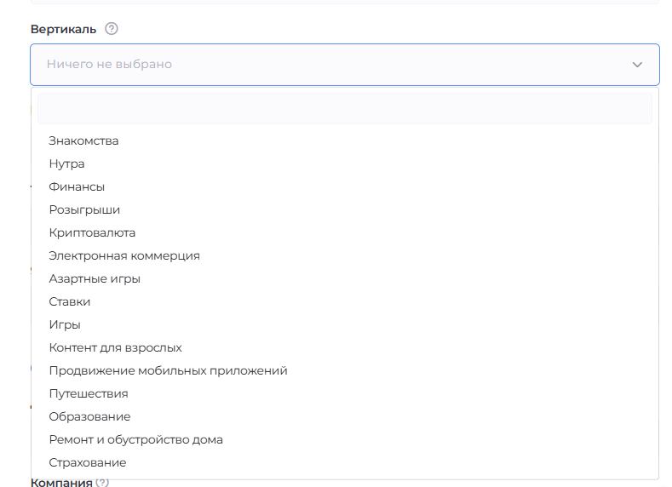Choose Контент для взрослых option
The width and height of the screenshot is (672, 487).
click(115, 347)
